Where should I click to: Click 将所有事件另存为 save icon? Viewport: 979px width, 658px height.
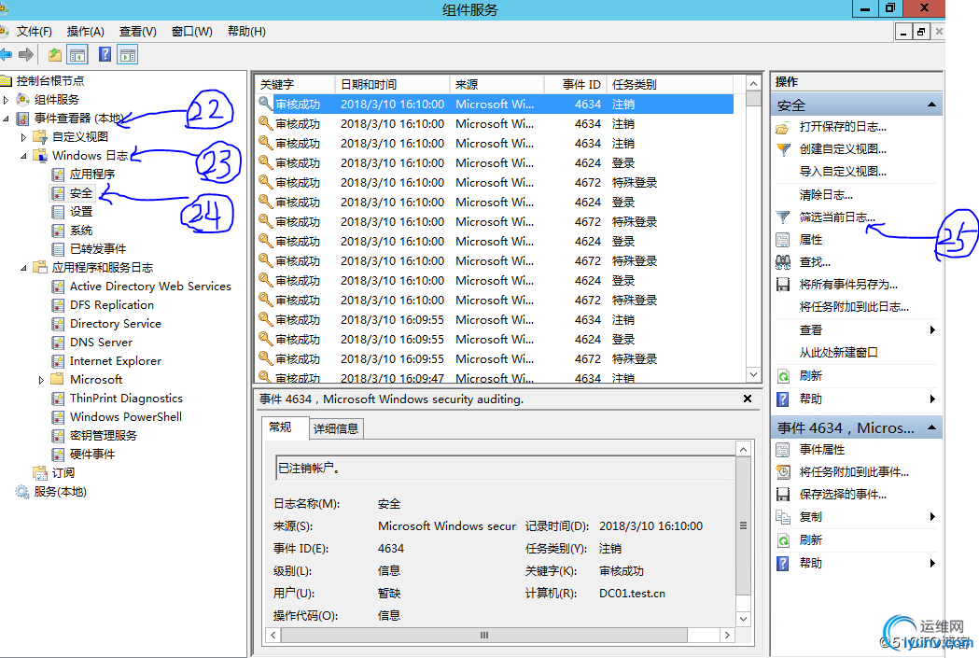783,285
